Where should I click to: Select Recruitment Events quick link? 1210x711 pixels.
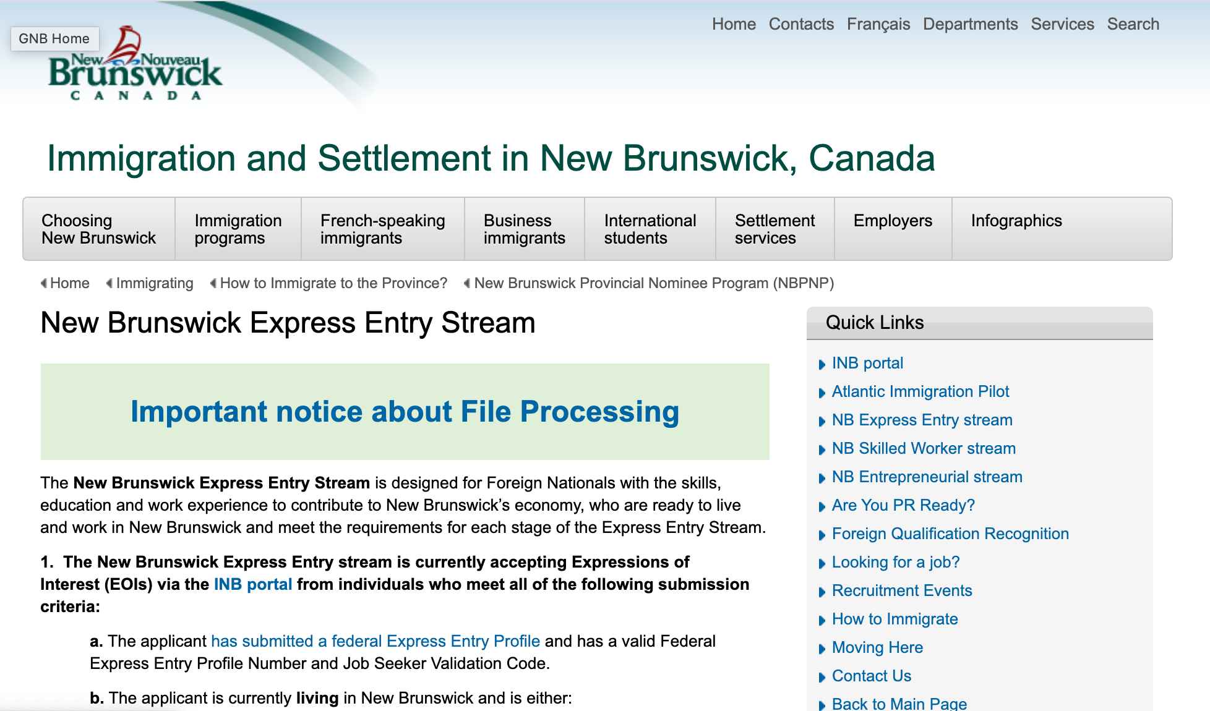click(902, 590)
